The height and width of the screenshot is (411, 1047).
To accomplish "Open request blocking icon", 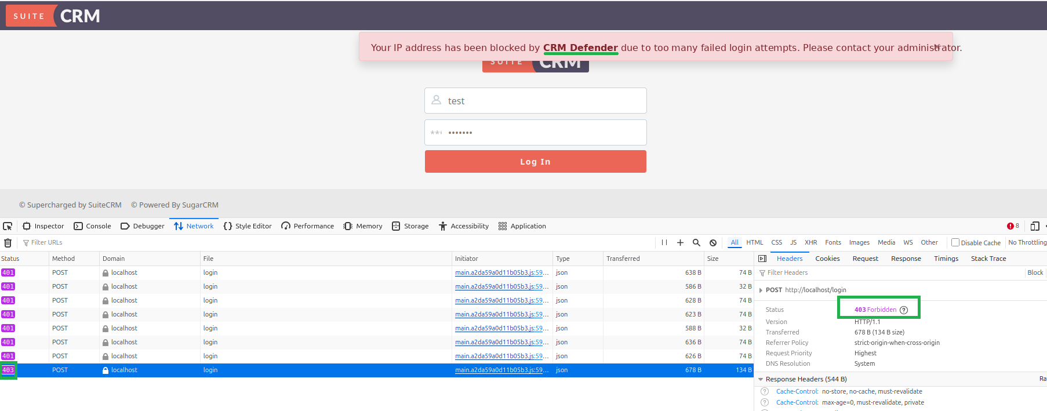I will pos(713,243).
